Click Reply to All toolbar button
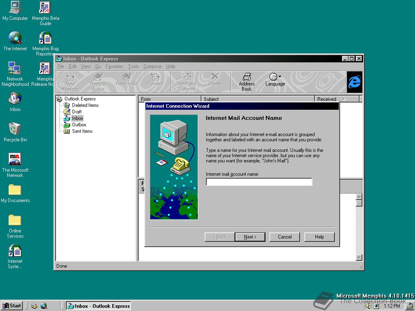This screenshot has height=311, width=415. tap(127, 80)
